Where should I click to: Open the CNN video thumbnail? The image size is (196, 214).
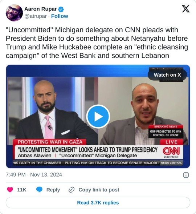tap(98, 116)
